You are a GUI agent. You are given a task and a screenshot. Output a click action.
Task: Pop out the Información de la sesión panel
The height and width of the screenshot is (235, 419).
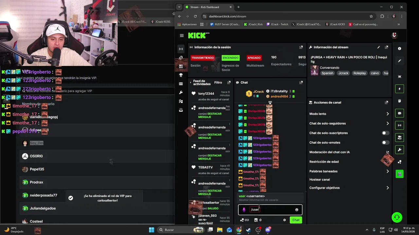[301, 47]
